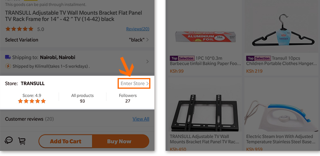
Task: Click the Add To Cart button
Action: pyautogui.click(x=66, y=141)
